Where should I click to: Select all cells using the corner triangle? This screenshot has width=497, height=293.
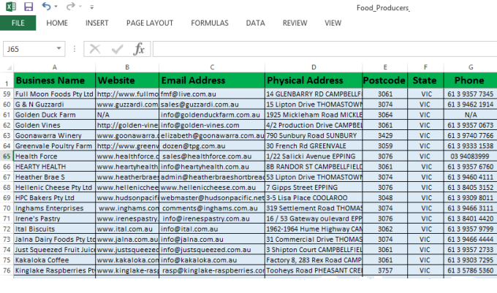click(x=10, y=67)
